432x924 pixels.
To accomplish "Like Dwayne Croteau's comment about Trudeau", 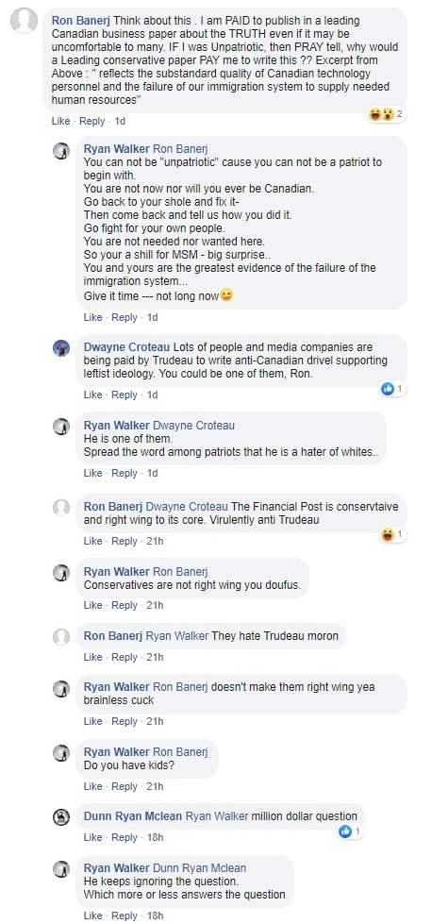I will (93, 395).
